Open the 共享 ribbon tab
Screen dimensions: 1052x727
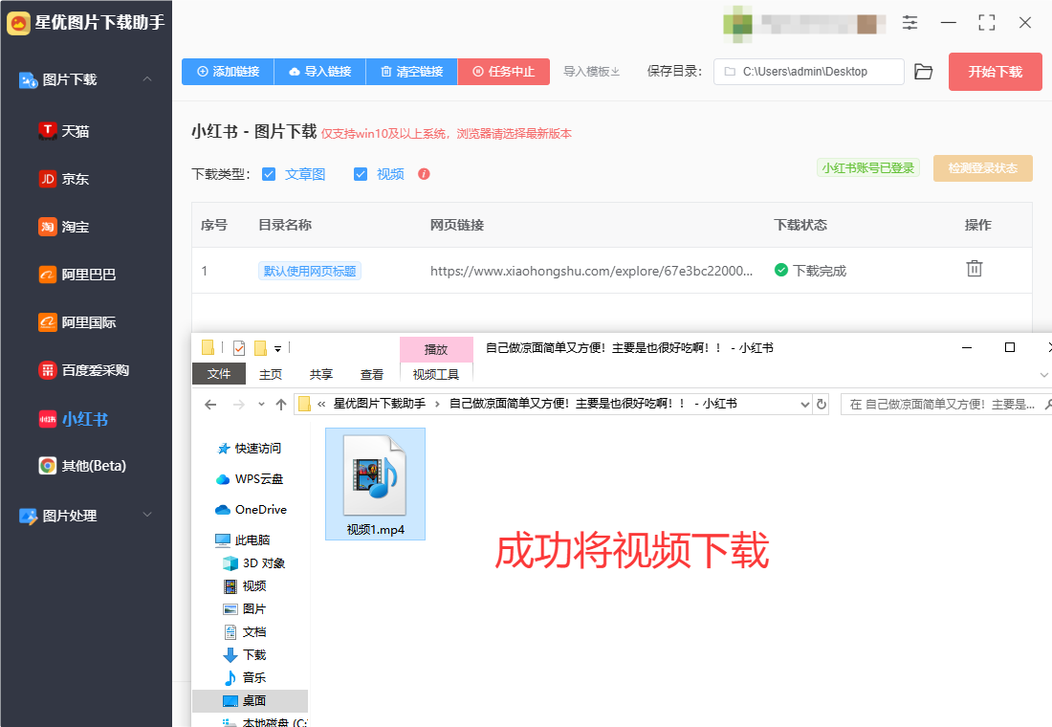tap(320, 374)
